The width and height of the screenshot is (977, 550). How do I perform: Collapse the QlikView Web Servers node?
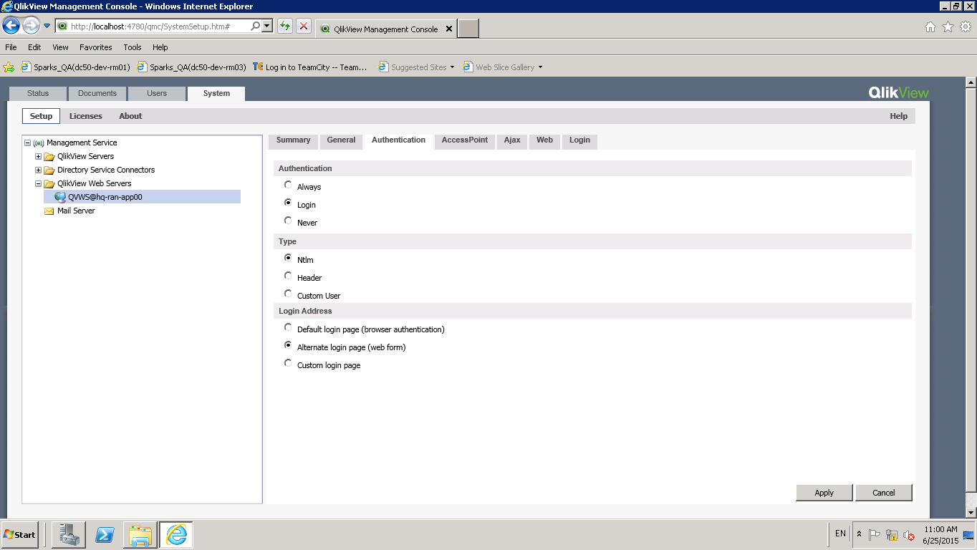click(x=39, y=183)
